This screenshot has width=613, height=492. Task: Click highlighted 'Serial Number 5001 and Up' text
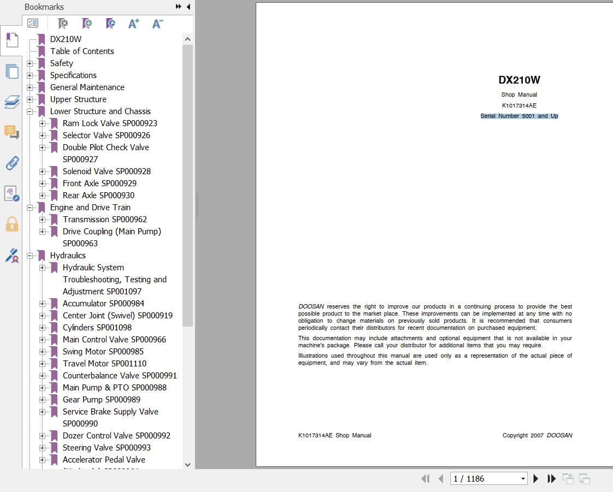coord(519,116)
